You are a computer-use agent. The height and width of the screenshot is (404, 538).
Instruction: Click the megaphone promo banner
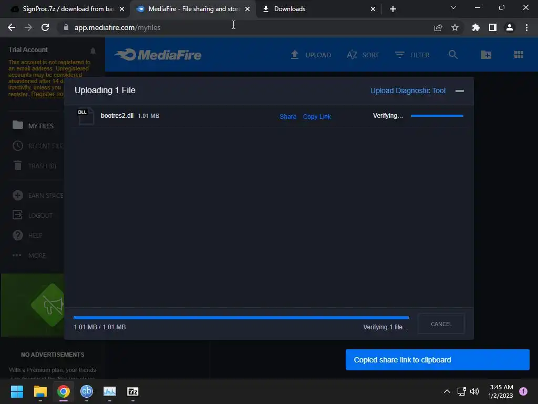pos(33,305)
